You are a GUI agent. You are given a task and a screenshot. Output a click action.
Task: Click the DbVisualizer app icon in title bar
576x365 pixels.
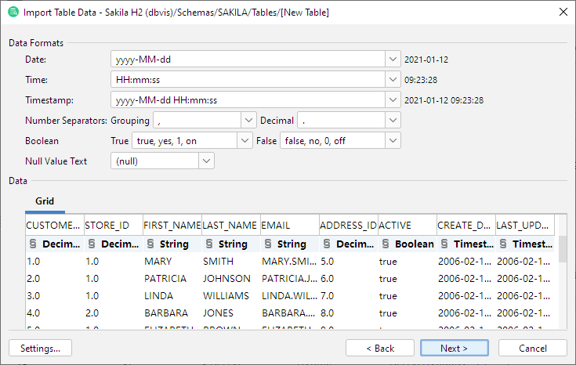pyautogui.click(x=13, y=13)
